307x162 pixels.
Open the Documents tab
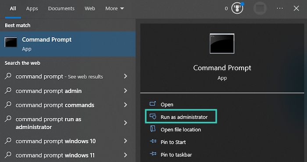pyautogui.click(x=61, y=9)
